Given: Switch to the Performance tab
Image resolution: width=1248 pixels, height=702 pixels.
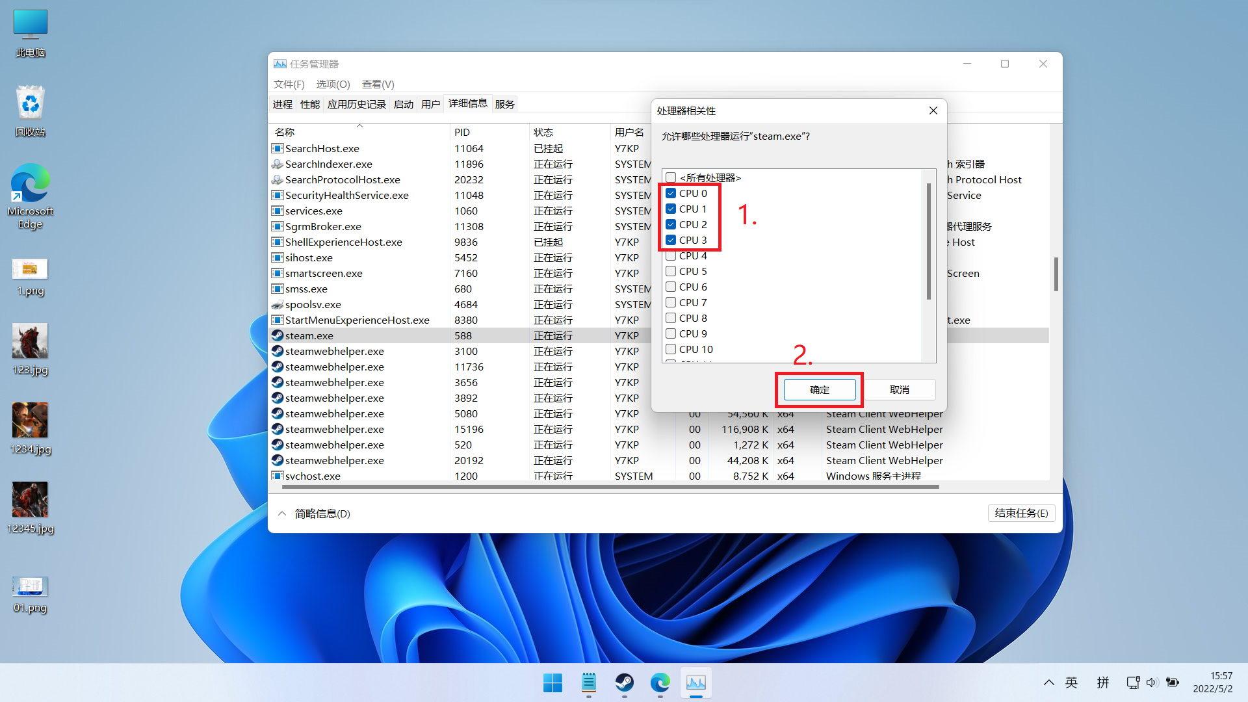Looking at the screenshot, I should pos(309,104).
